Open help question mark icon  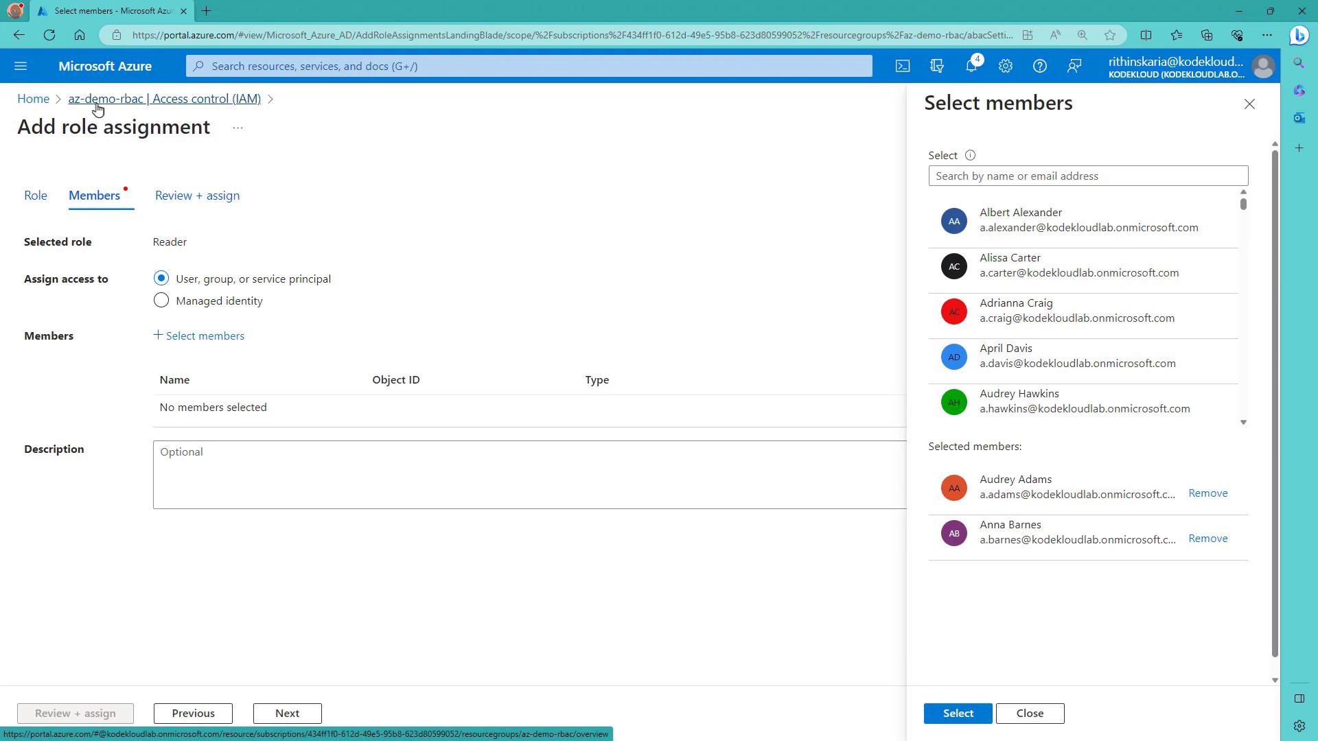(x=1040, y=66)
